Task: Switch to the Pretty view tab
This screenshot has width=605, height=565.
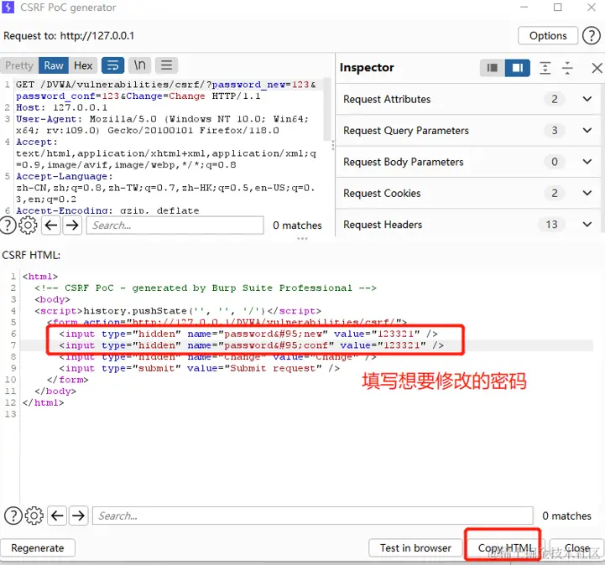Action: [19, 65]
